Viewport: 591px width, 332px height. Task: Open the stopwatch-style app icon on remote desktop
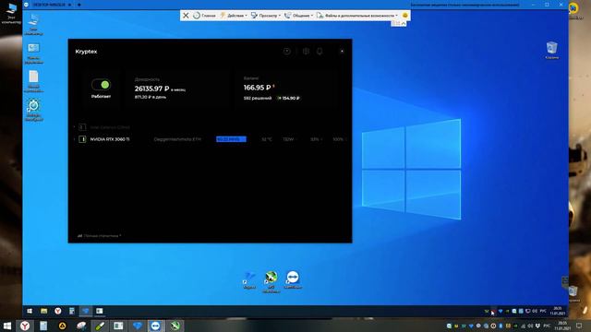33,110
